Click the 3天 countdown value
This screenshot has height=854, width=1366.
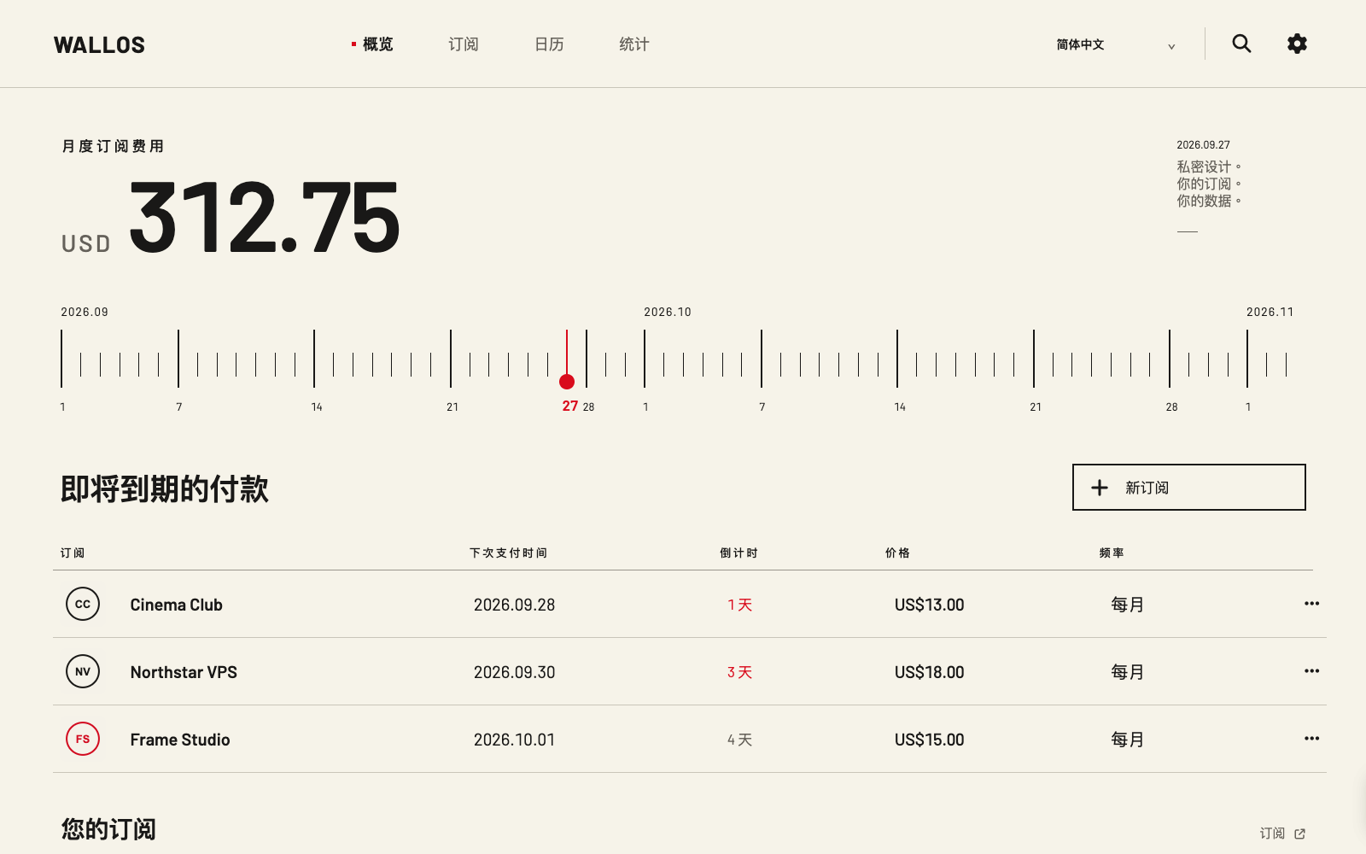click(x=739, y=672)
